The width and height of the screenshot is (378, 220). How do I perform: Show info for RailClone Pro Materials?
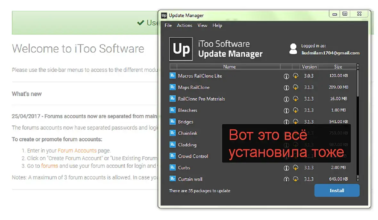[286, 99]
